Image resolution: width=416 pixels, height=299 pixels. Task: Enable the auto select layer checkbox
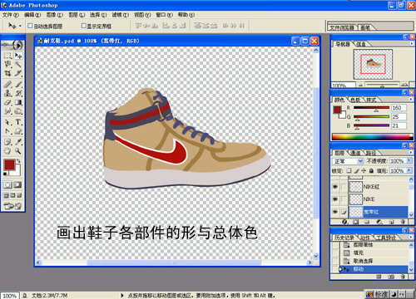click(30, 26)
